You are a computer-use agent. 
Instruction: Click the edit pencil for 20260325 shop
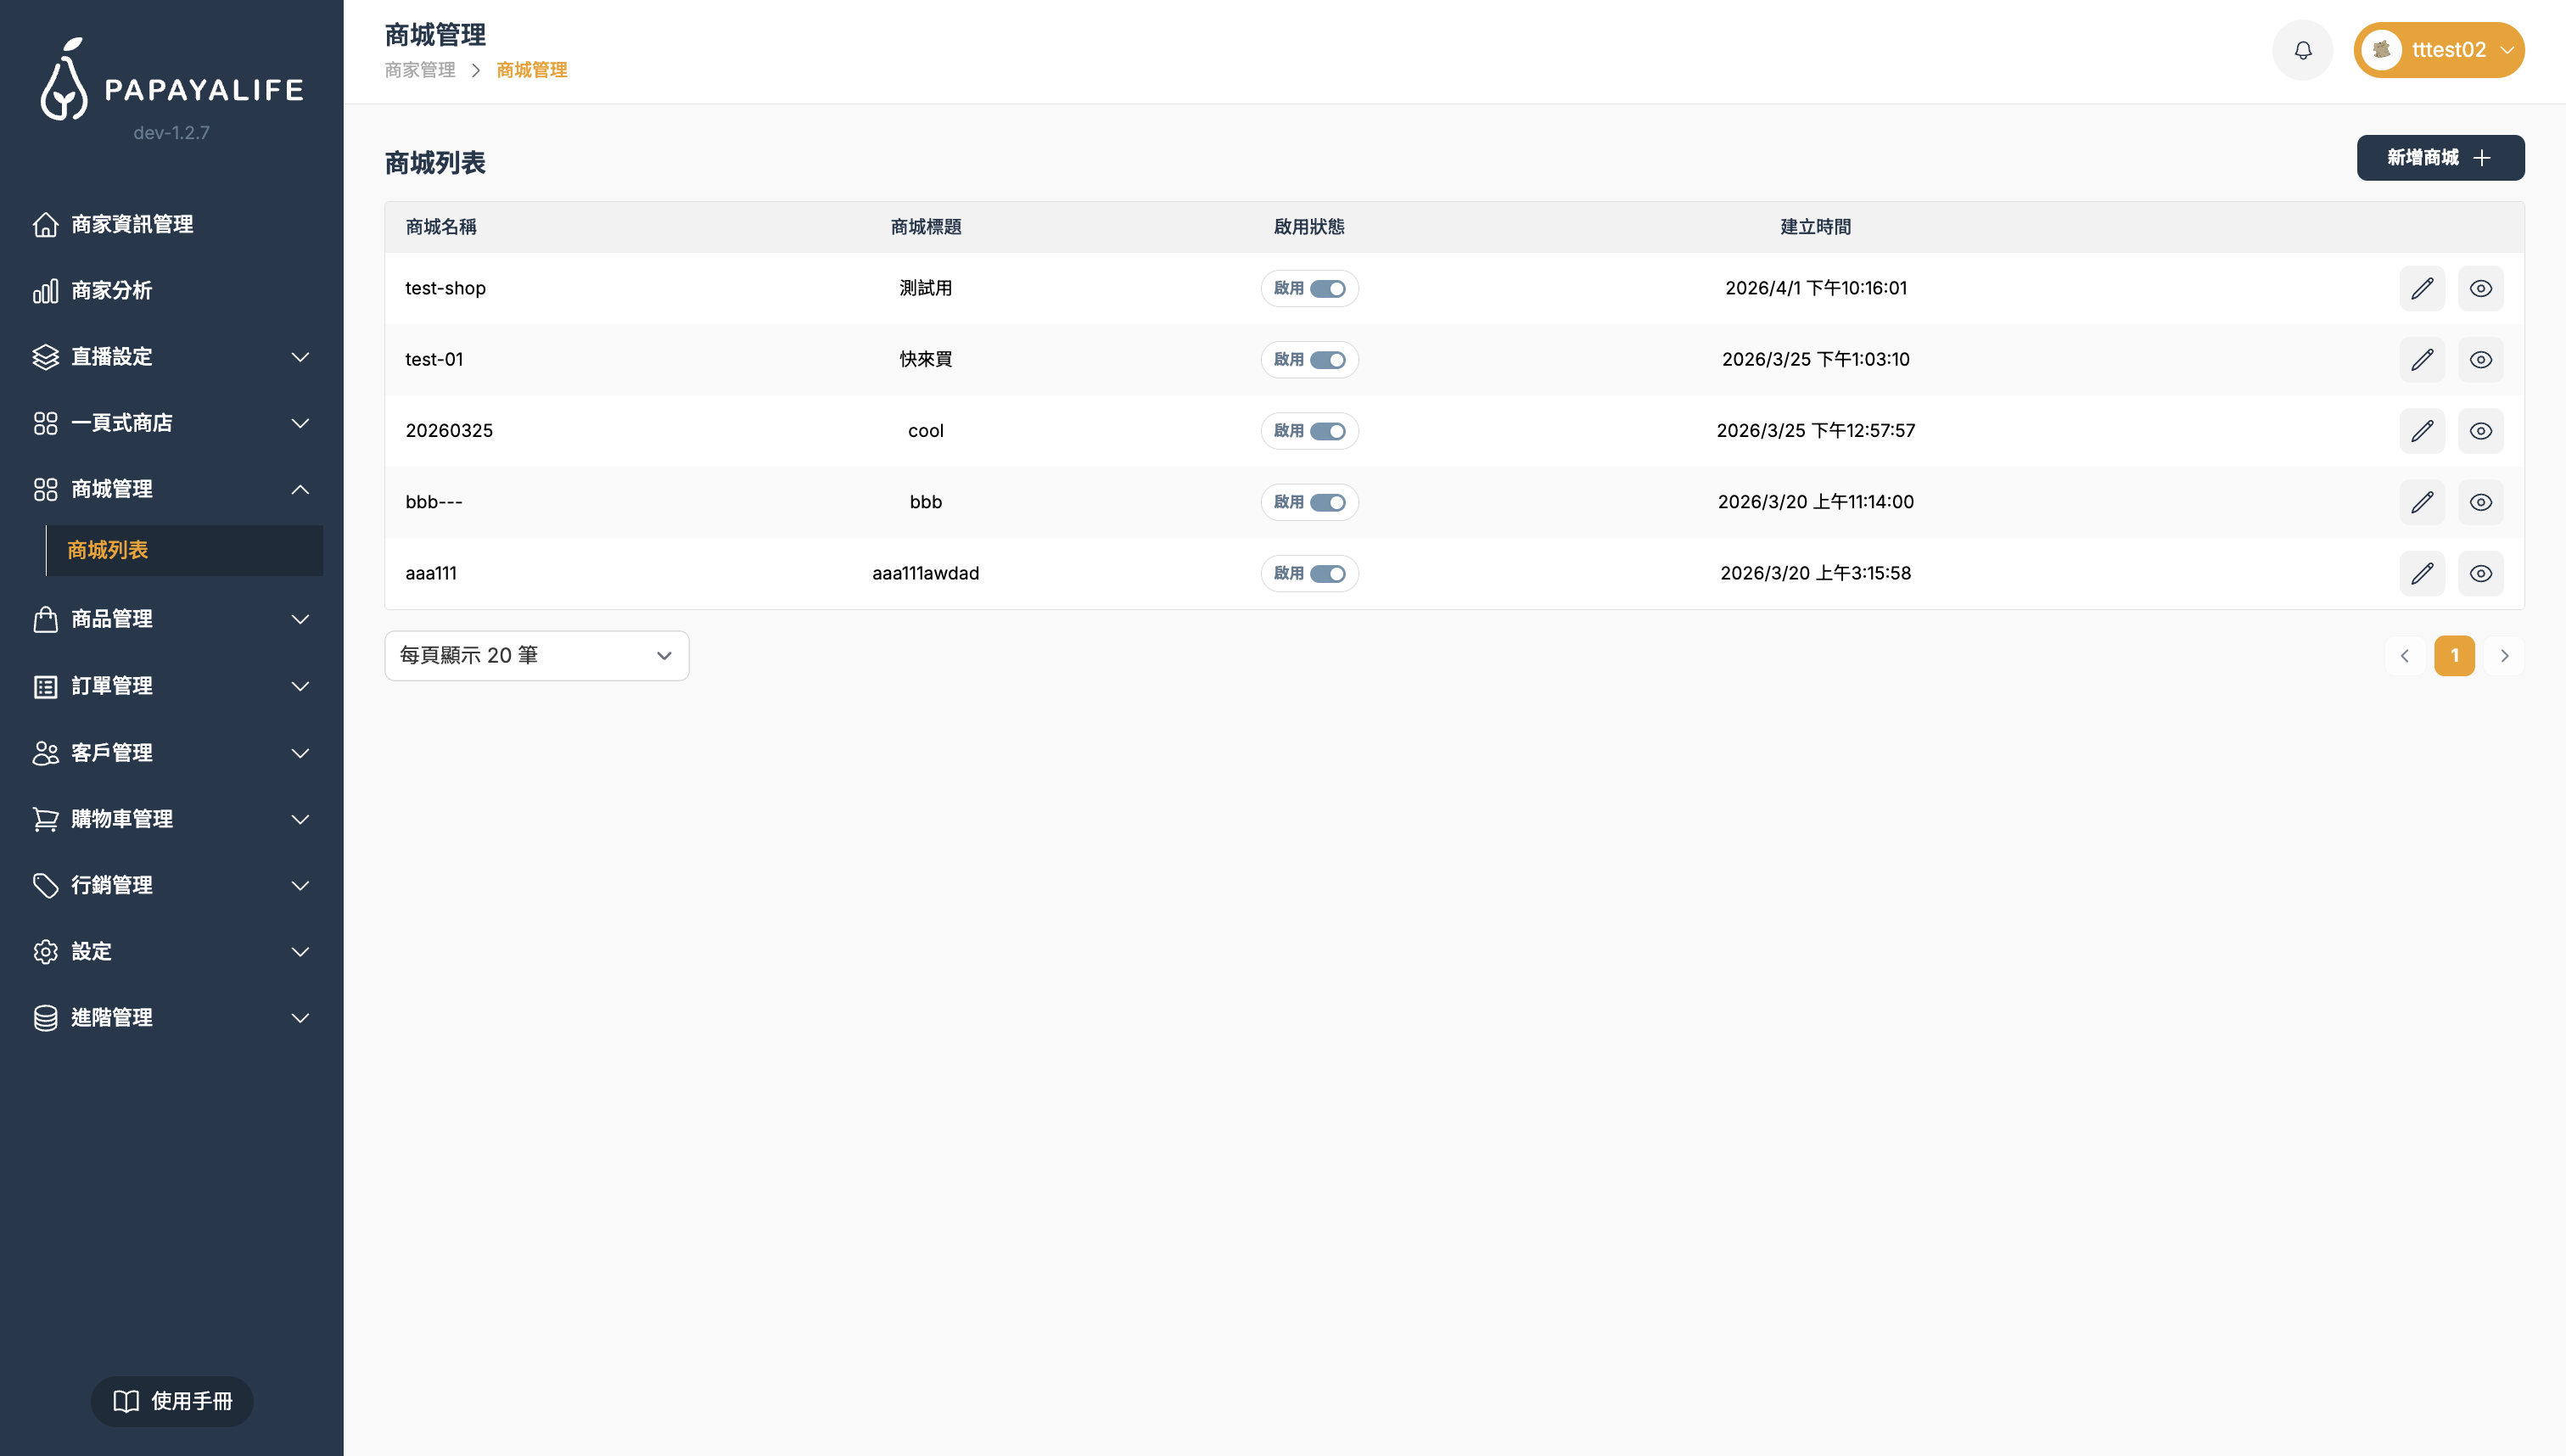tap(2421, 431)
